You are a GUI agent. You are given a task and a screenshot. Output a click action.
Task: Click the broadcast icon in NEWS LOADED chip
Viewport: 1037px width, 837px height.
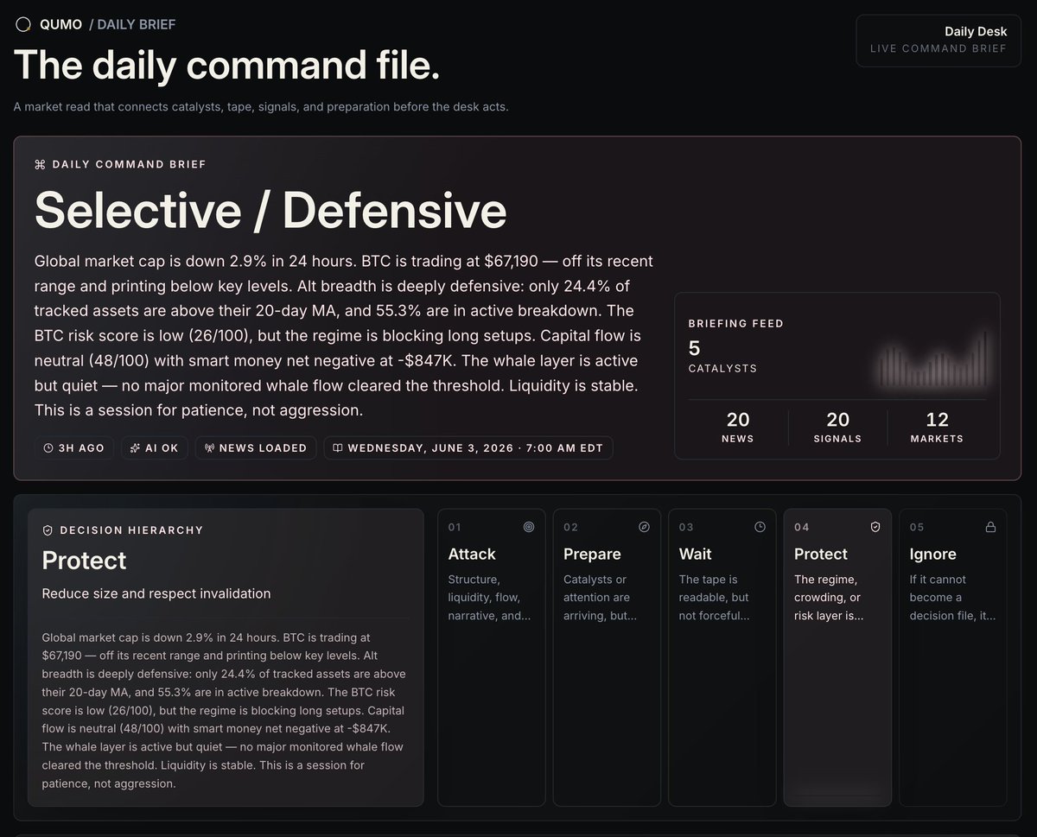pos(210,448)
